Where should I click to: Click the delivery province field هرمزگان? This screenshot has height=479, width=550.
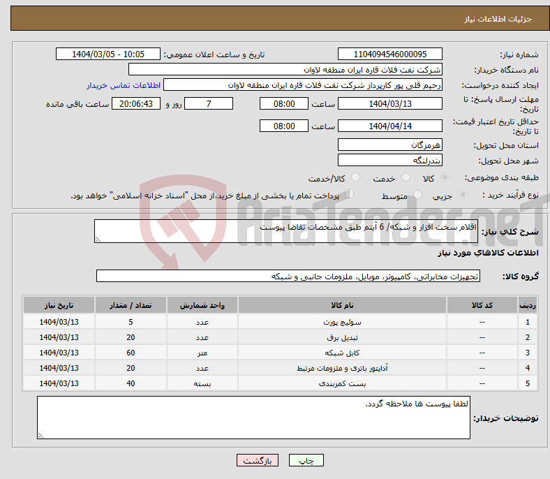tap(389, 145)
